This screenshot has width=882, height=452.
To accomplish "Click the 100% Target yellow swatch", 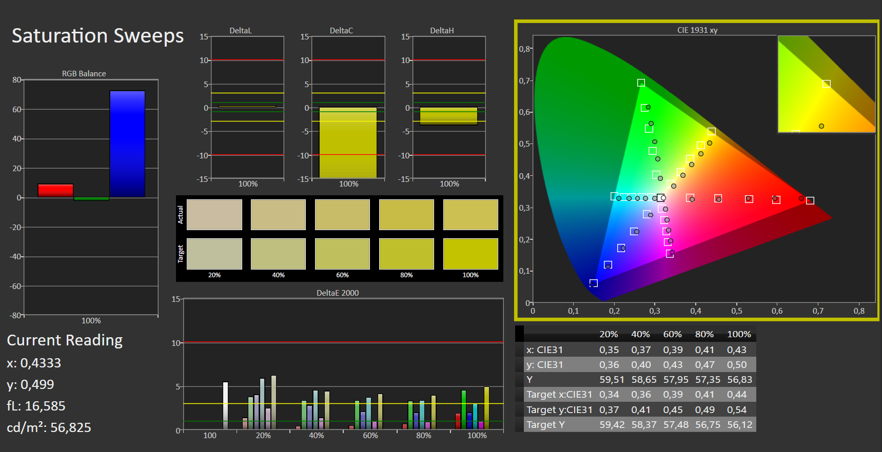I will (471, 254).
